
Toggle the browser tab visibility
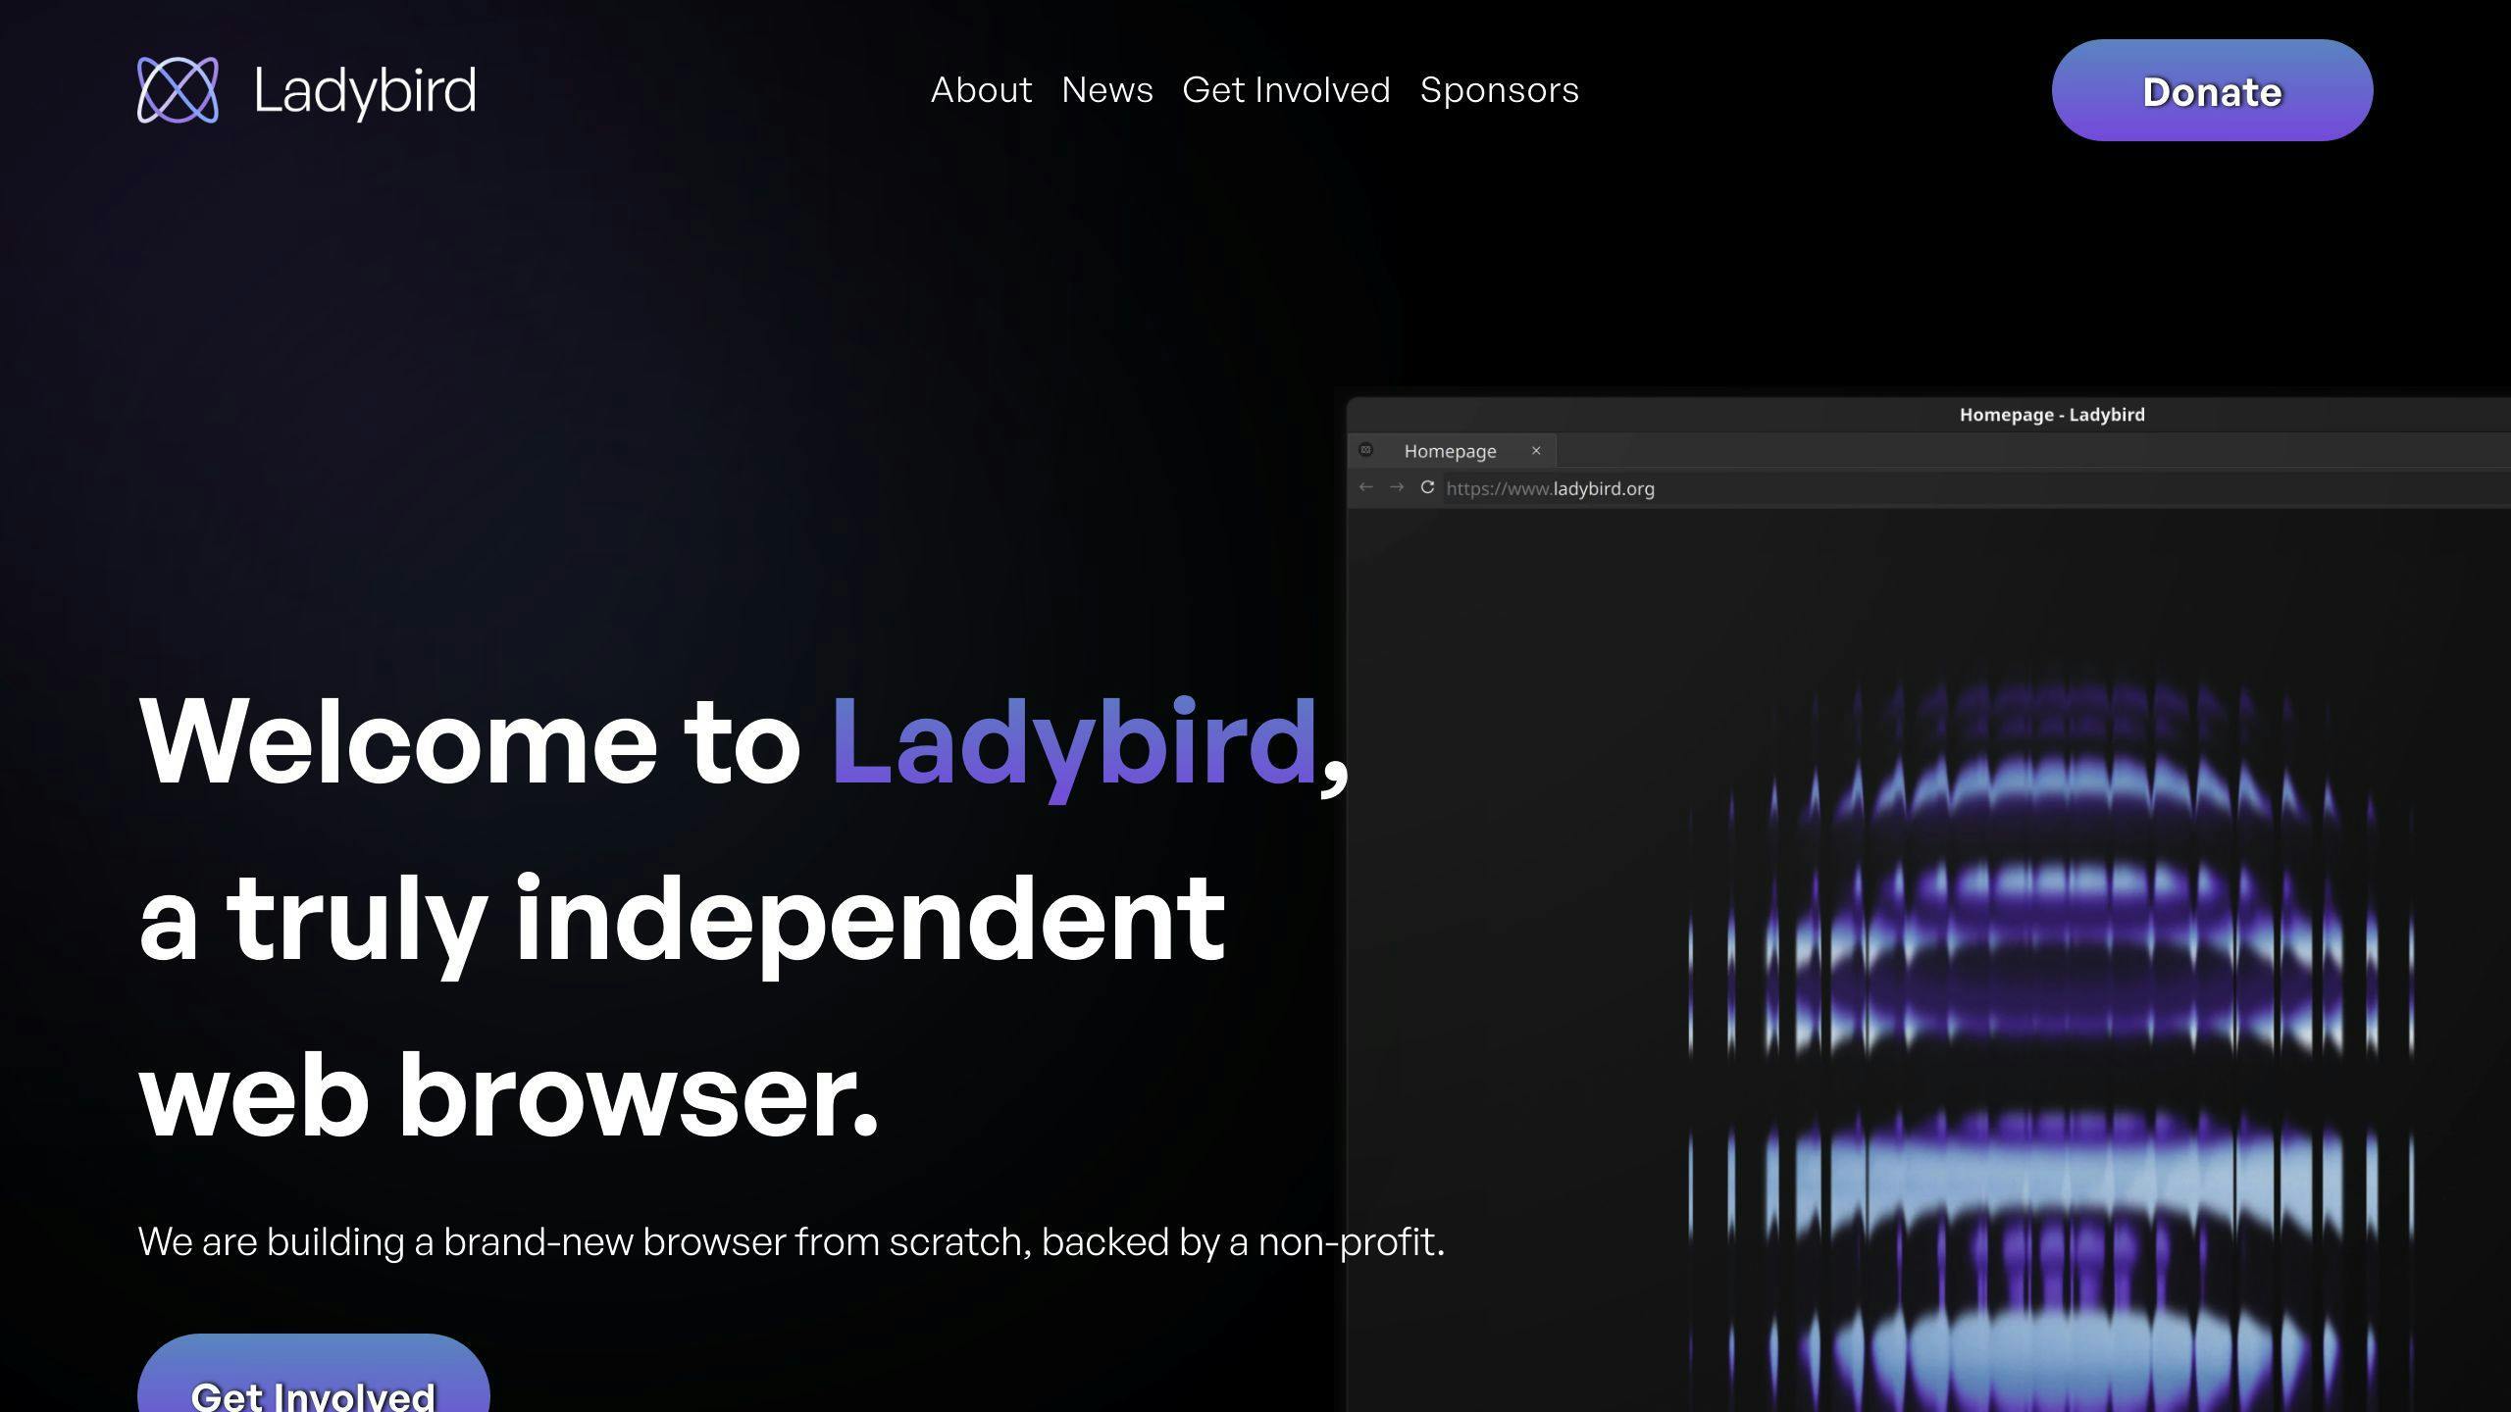(1535, 450)
